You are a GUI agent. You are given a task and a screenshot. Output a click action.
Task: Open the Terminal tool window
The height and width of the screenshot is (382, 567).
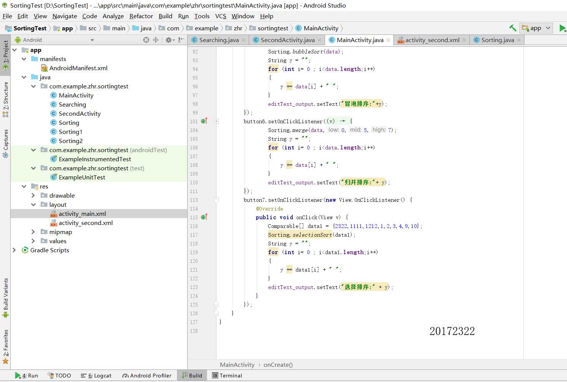click(227, 376)
